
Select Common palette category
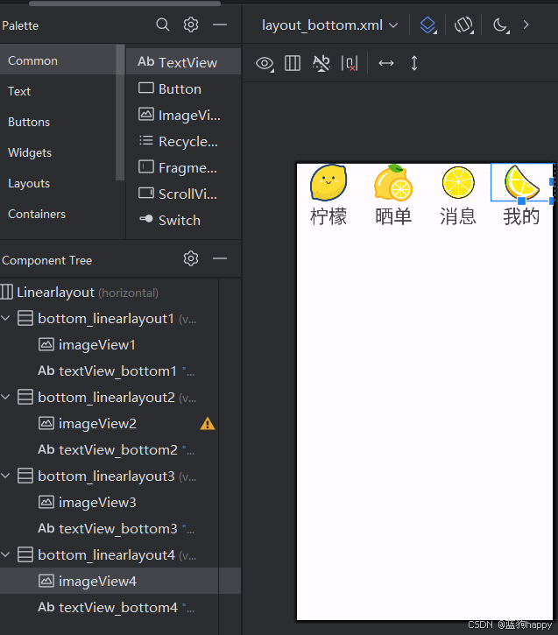point(58,60)
